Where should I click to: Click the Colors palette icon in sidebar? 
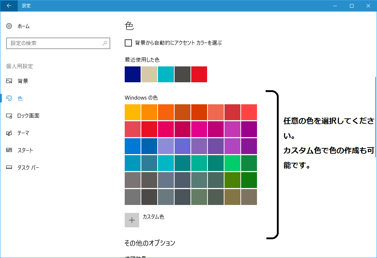pos(9,99)
